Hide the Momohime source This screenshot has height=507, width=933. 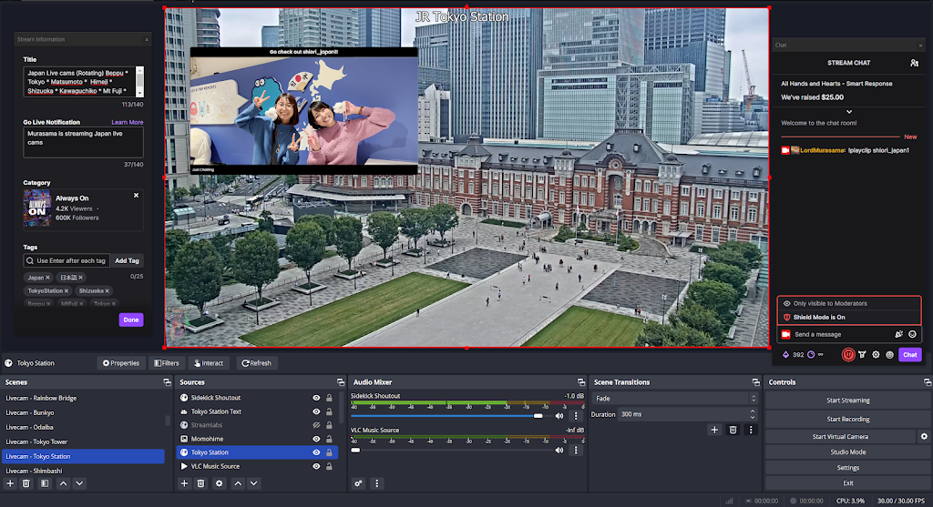(316, 439)
